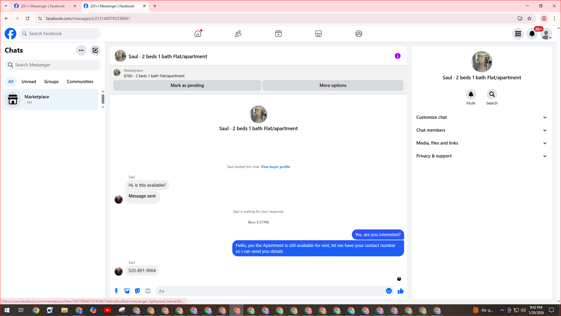The height and width of the screenshot is (316, 561).
Task: Select the Unread chats filter
Action: pyautogui.click(x=29, y=82)
